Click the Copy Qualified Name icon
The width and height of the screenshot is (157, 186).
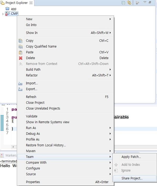(x=20, y=47)
